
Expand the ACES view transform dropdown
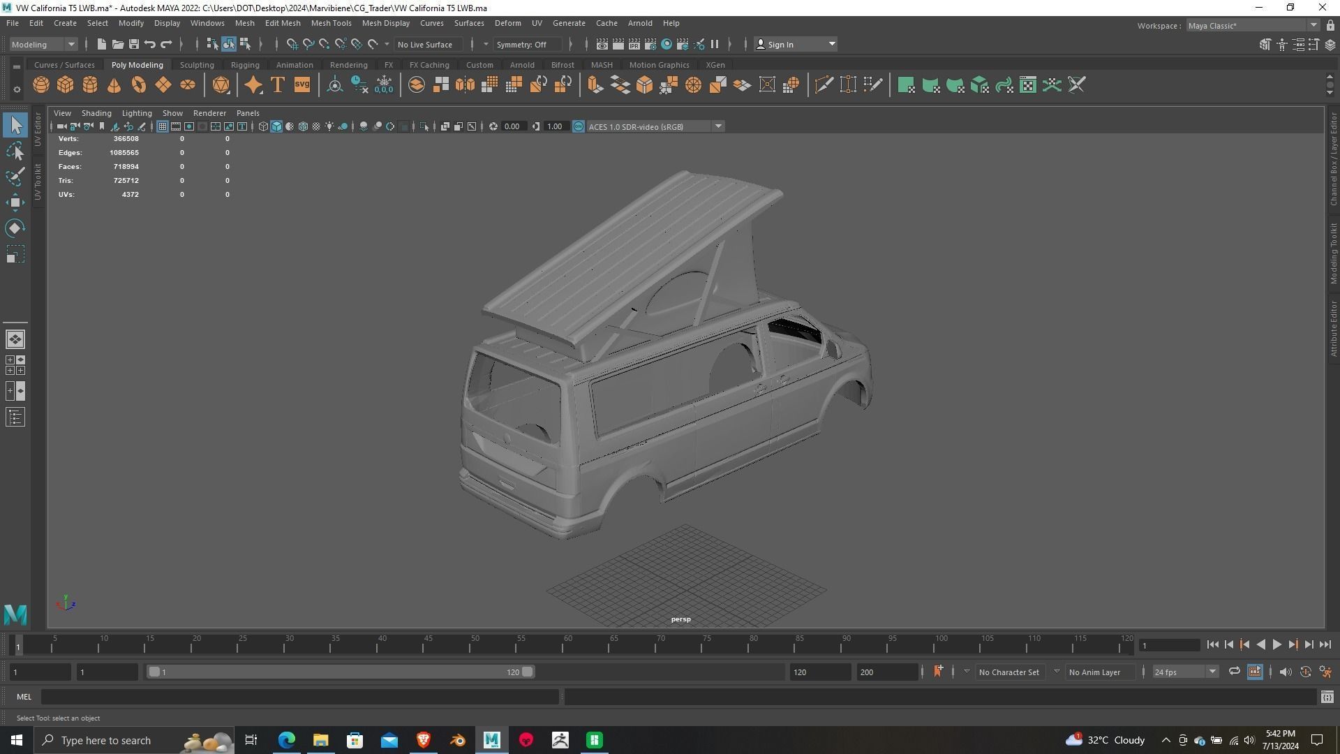[718, 126]
